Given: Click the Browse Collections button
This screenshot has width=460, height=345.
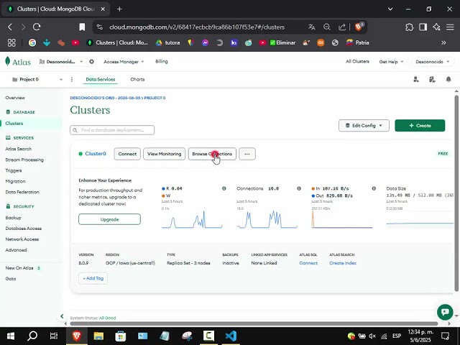Looking at the screenshot, I should (x=212, y=154).
